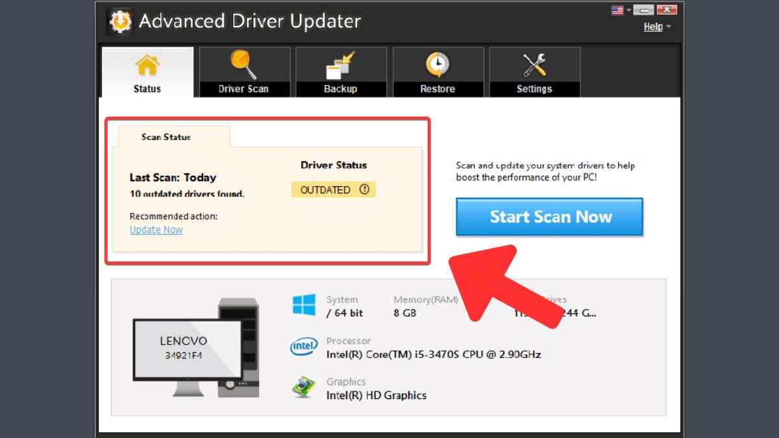Image resolution: width=779 pixels, height=438 pixels.
Task: Minimize the Advanced Driver Updater window
Action: click(644, 10)
